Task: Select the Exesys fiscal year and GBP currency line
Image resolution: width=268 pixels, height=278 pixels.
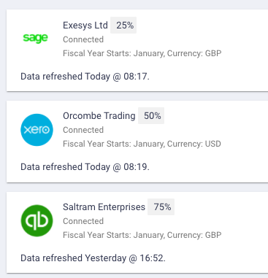Action: click(x=142, y=53)
